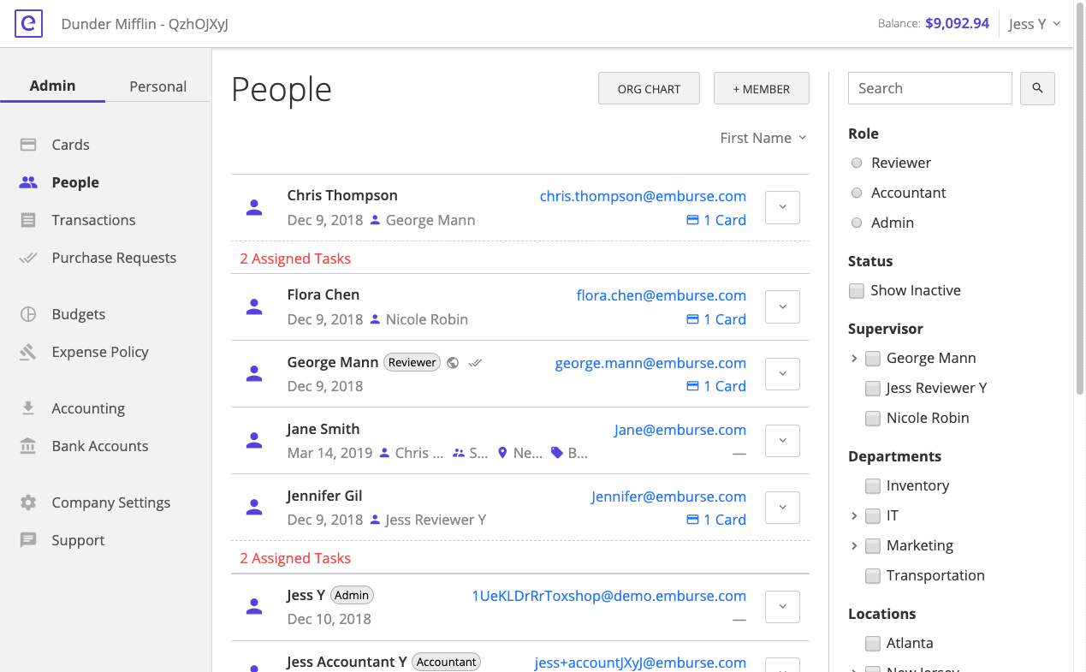Switch to the Personal tab
This screenshot has height=672, width=1086.
pyautogui.click(x=157, y=86)
